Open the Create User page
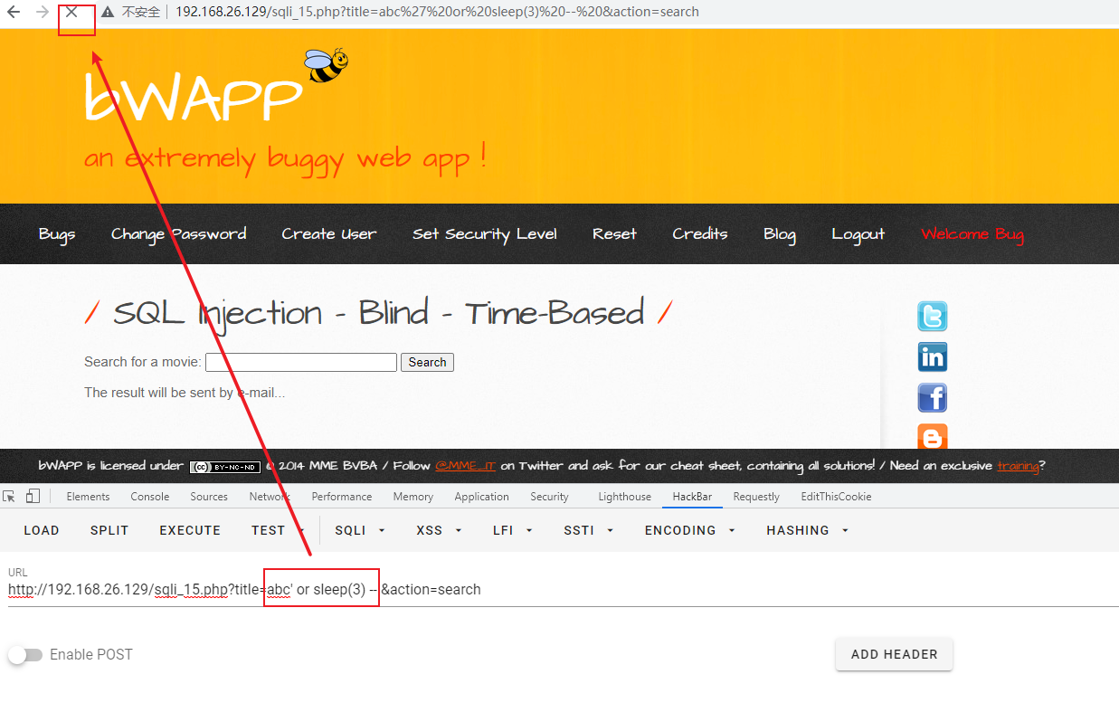 click(329, 234)
